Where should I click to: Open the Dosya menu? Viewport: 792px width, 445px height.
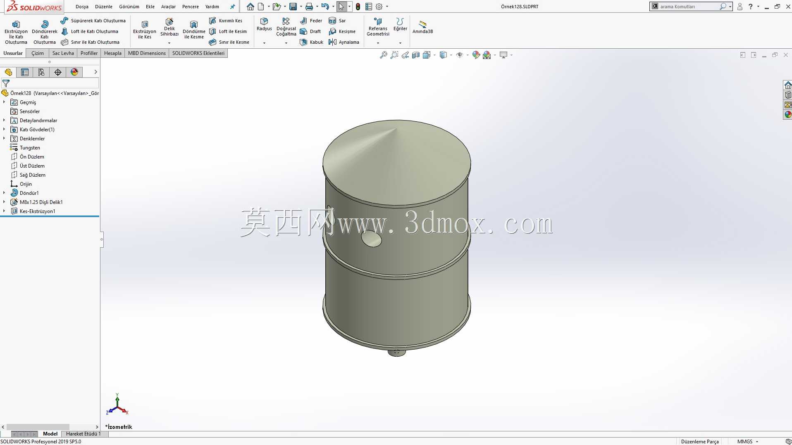(x=82, y=7)
